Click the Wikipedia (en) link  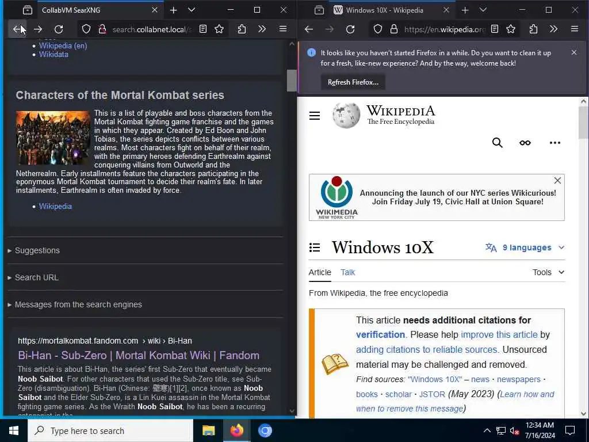(x=63, y=45)
